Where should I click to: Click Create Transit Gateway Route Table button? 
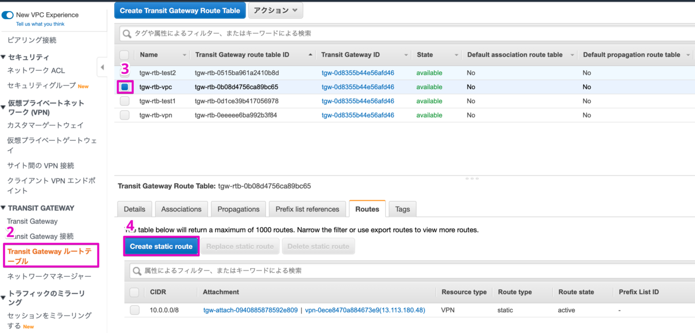(x=180, y=10)
